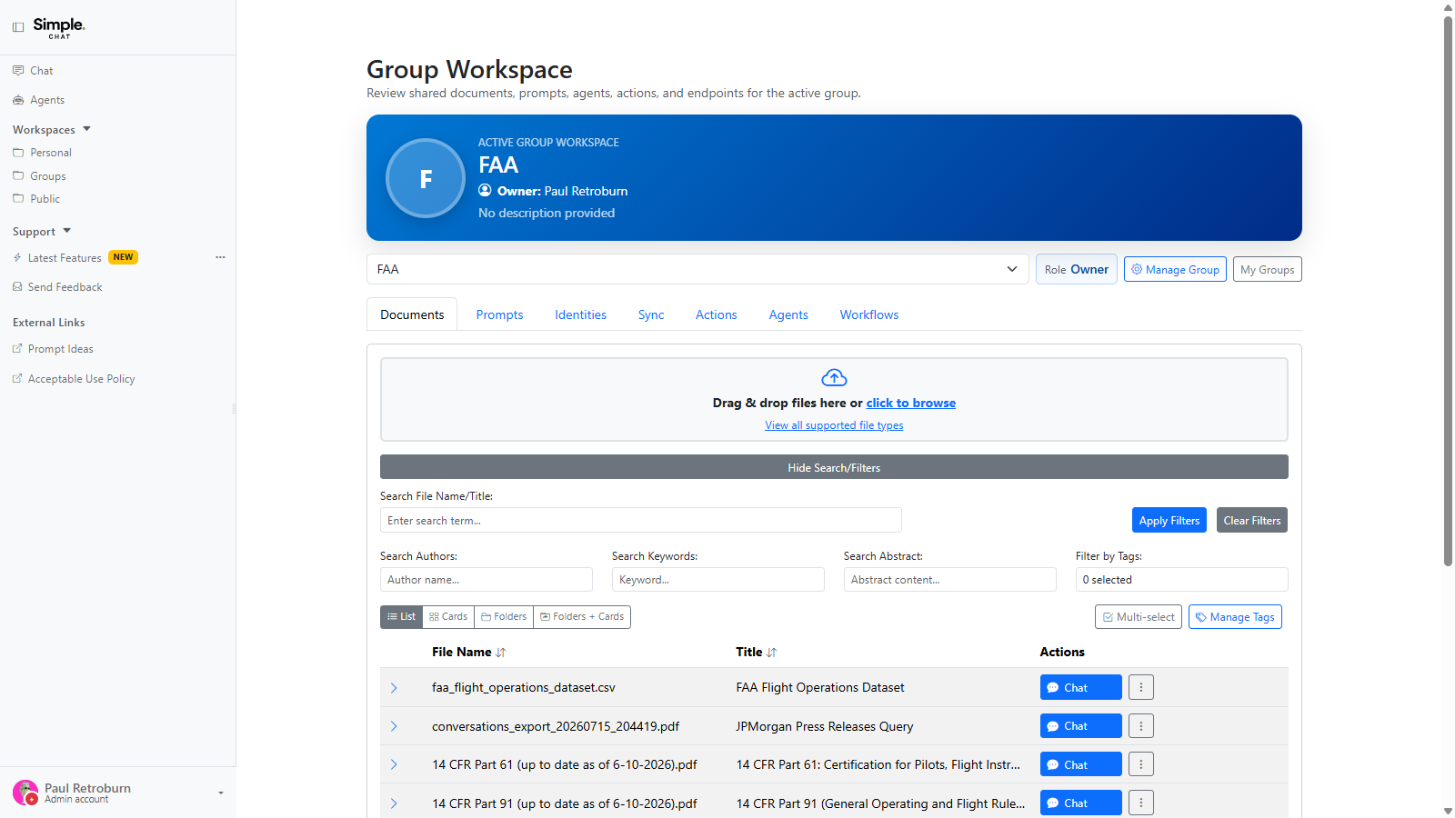Expand the conversations_export PDF row
1455x818 pixels.
(394, 726)
